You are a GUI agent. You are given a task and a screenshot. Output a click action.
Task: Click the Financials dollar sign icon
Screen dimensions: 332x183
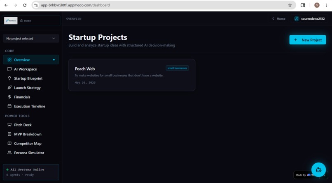tap(9, 97)
